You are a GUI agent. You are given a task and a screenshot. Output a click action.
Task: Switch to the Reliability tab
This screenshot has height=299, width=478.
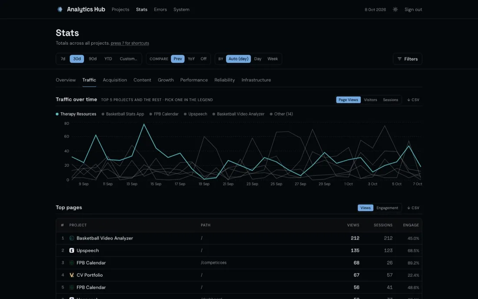tap(224, 80)
